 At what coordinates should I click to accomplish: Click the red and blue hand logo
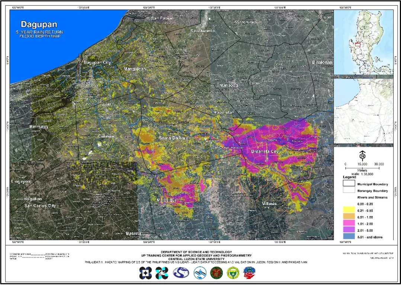click(x=250, y=274)
